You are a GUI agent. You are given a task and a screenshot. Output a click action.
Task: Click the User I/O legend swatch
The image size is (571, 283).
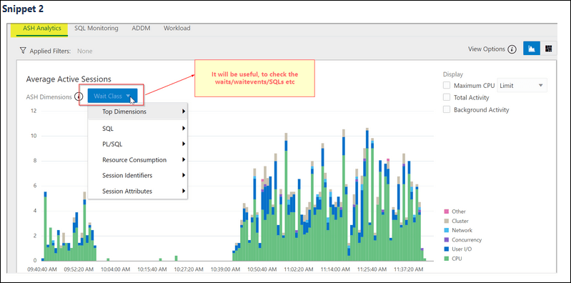(x=447, y=249)
